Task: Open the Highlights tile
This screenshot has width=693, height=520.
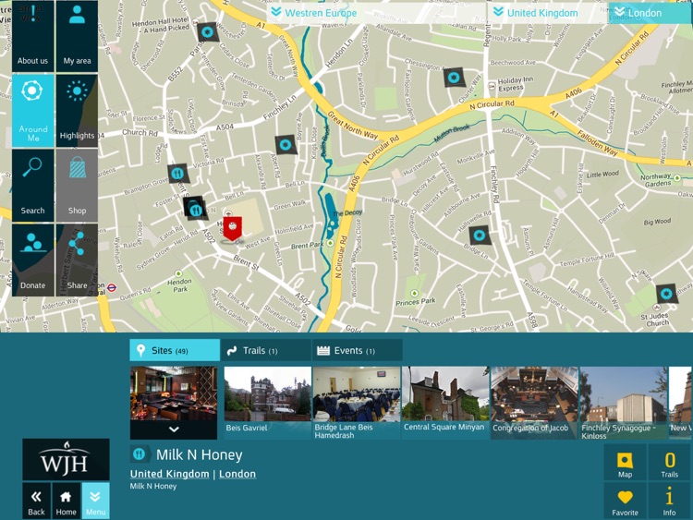Action: pos(77,111)
